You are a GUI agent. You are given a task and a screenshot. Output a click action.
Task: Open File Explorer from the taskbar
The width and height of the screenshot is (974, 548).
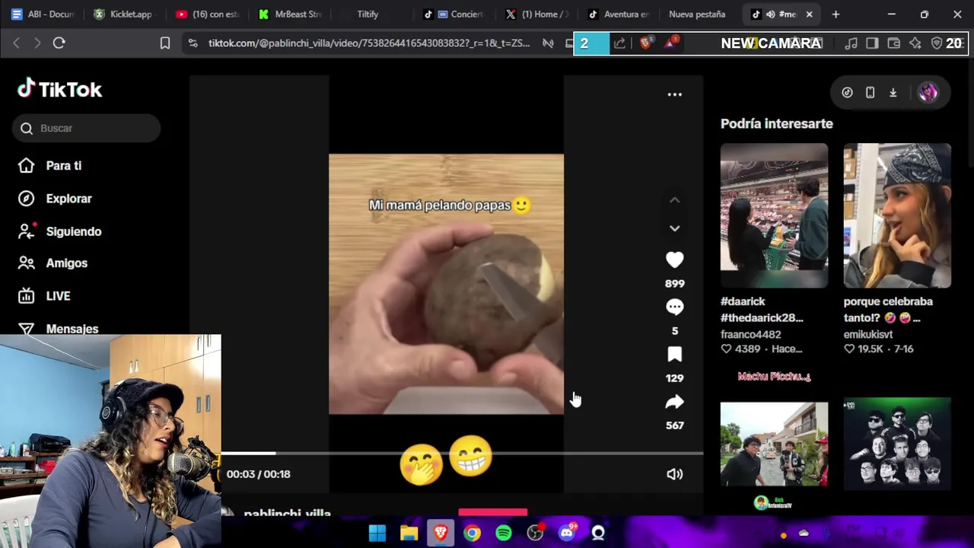[x=409, y=534]
